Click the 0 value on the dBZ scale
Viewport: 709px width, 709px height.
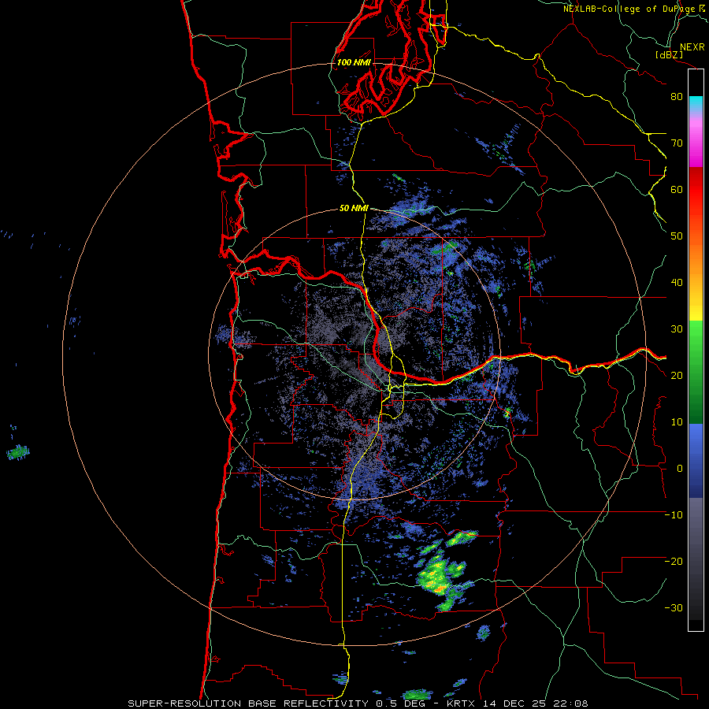[x=680, y=469]
